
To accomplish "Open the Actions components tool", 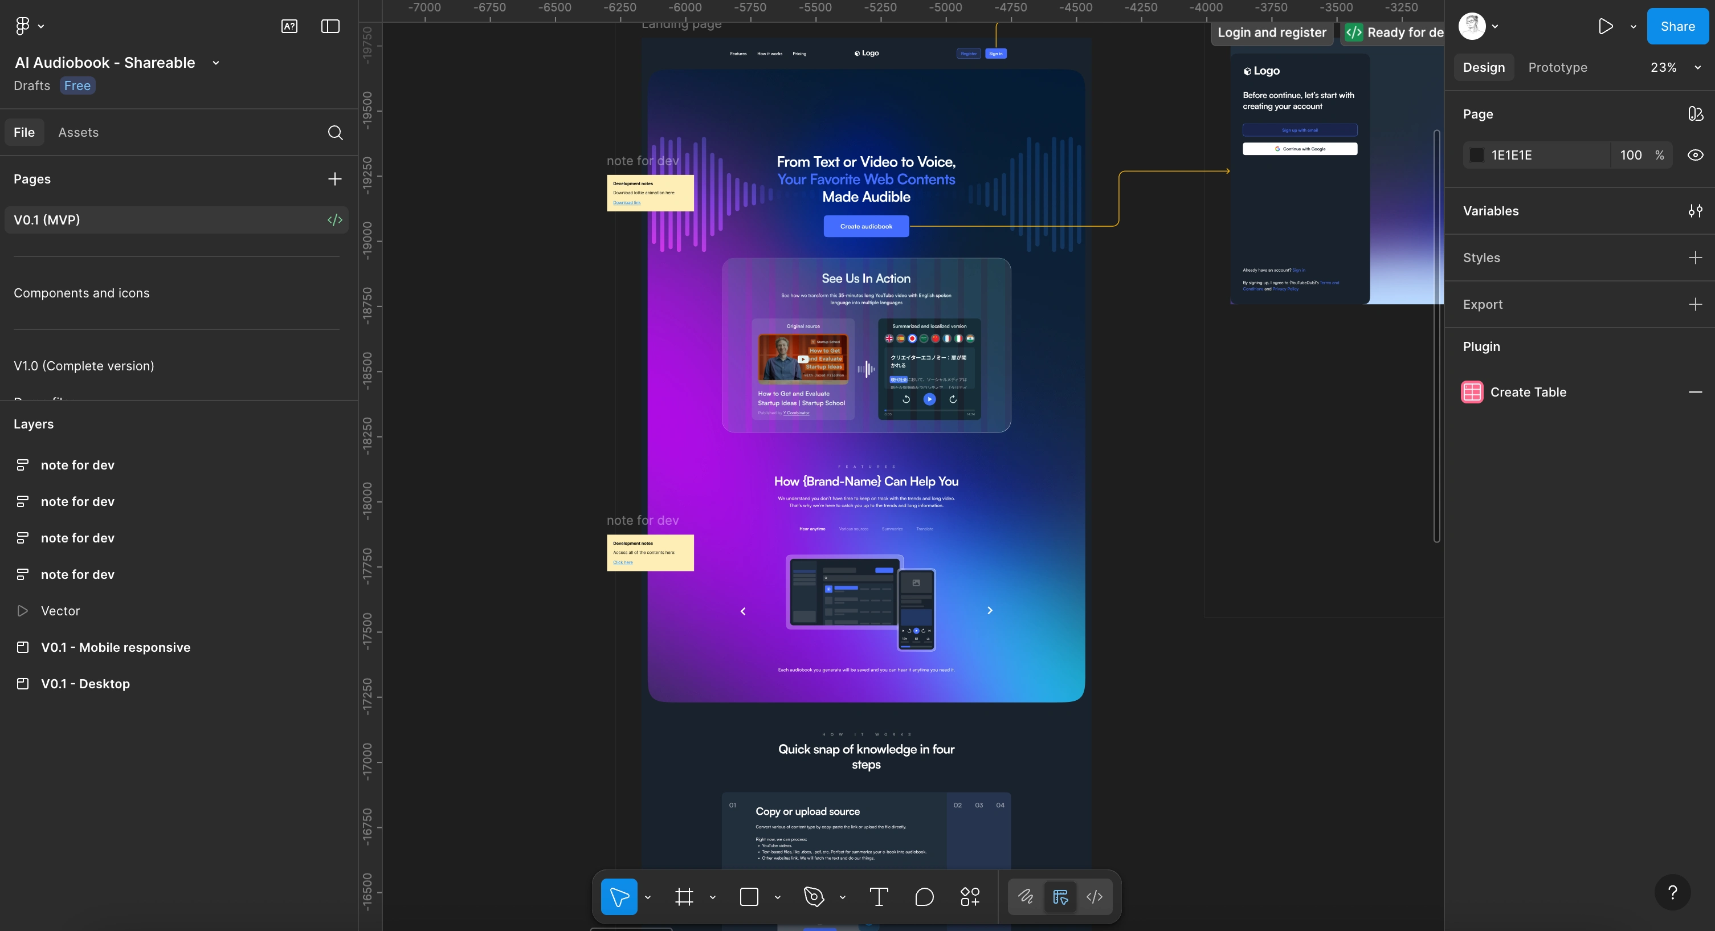I will coord(970,896).
